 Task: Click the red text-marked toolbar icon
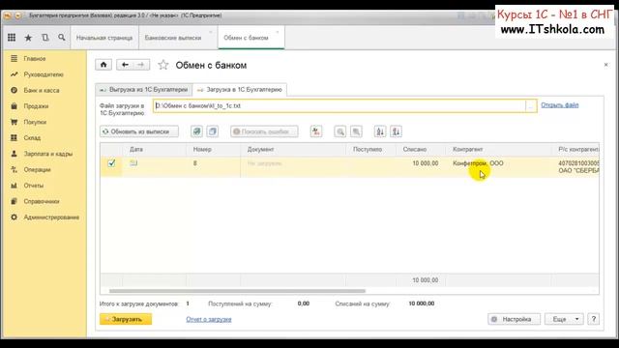(x=316, y=131)
